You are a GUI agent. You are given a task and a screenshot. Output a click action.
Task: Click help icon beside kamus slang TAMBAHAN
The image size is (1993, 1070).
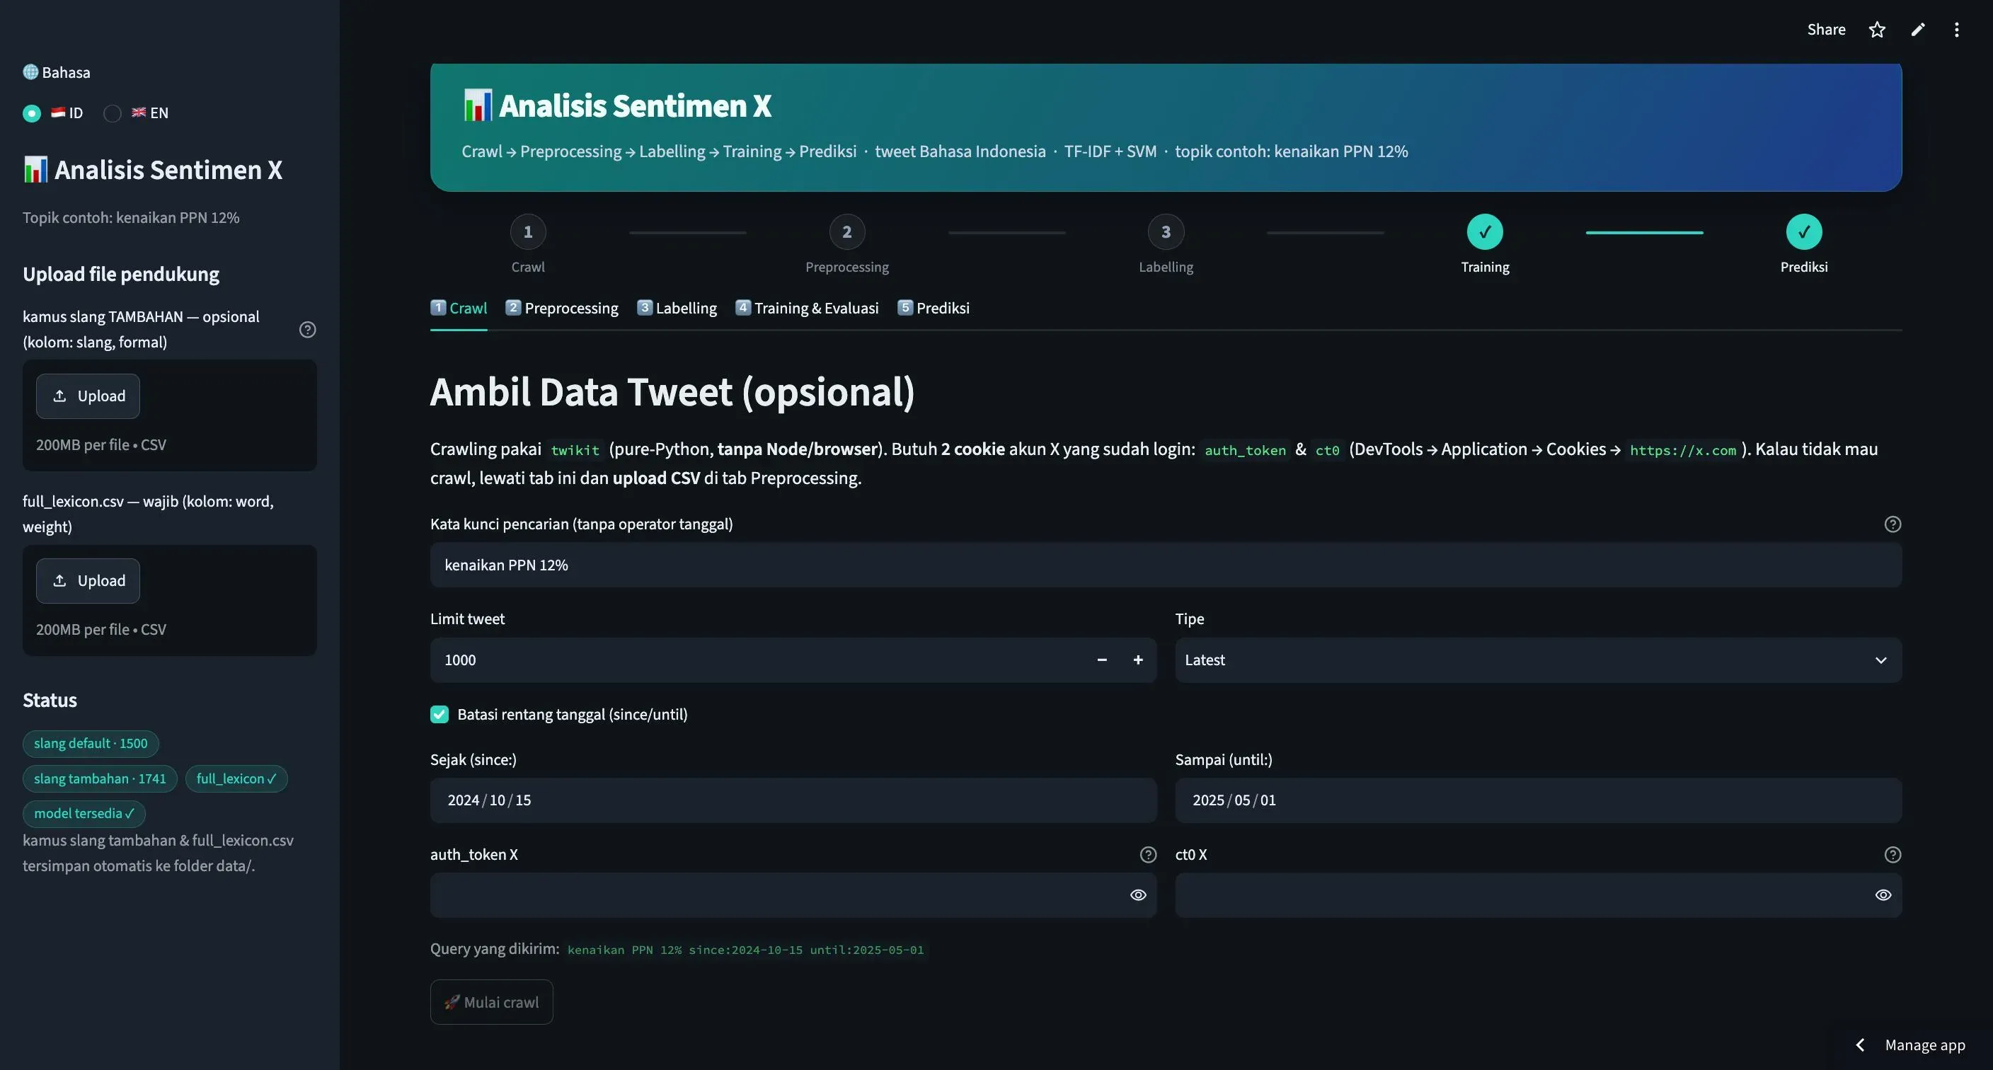pyautogui.click(x=307, y=330)
